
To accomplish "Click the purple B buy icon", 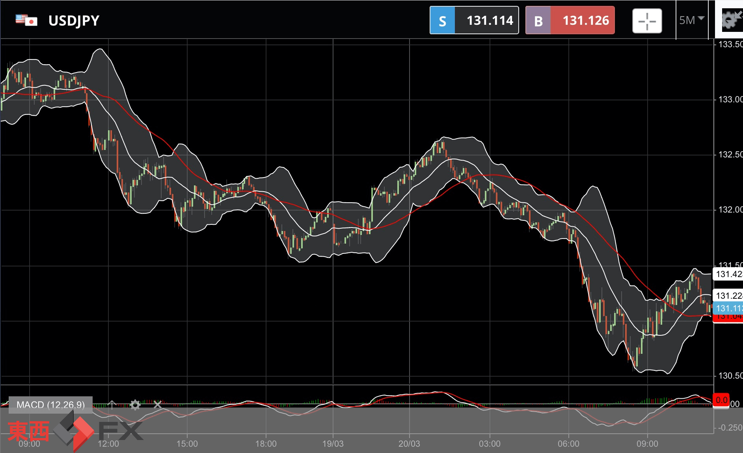I will tap(538, 20).
